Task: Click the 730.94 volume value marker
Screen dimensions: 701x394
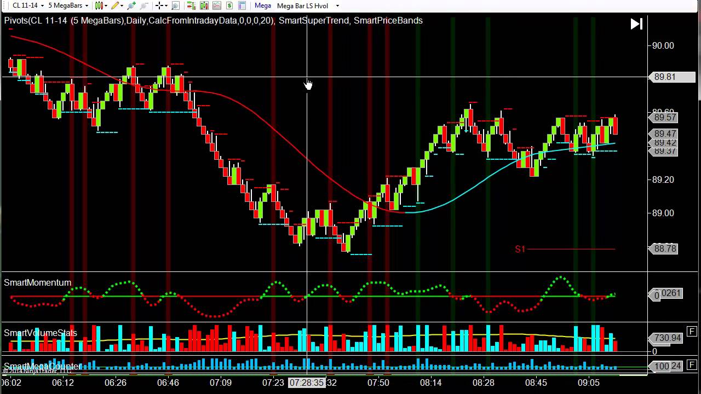Action: point(666,338)
